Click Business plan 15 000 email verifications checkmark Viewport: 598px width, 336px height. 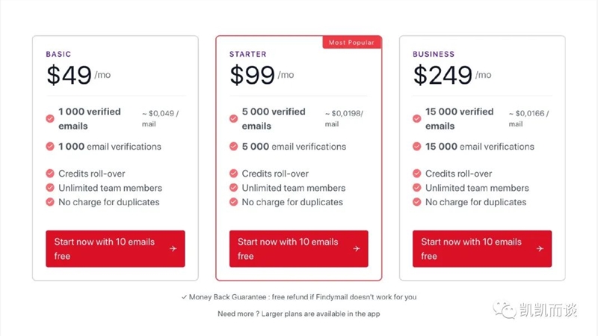(x=417, y=146)
